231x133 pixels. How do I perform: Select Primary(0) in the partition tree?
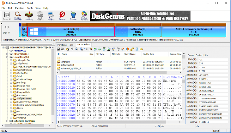[x=20, y=51]
